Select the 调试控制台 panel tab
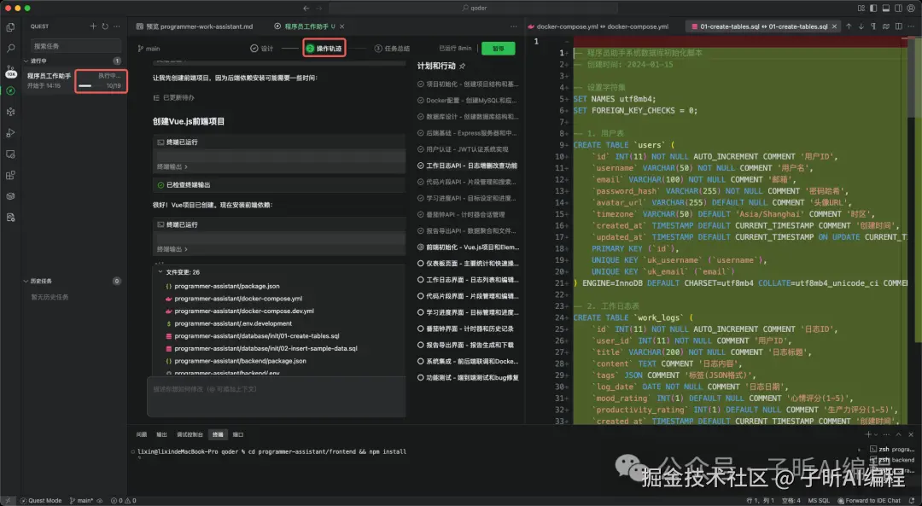 (x=190, y=434)
